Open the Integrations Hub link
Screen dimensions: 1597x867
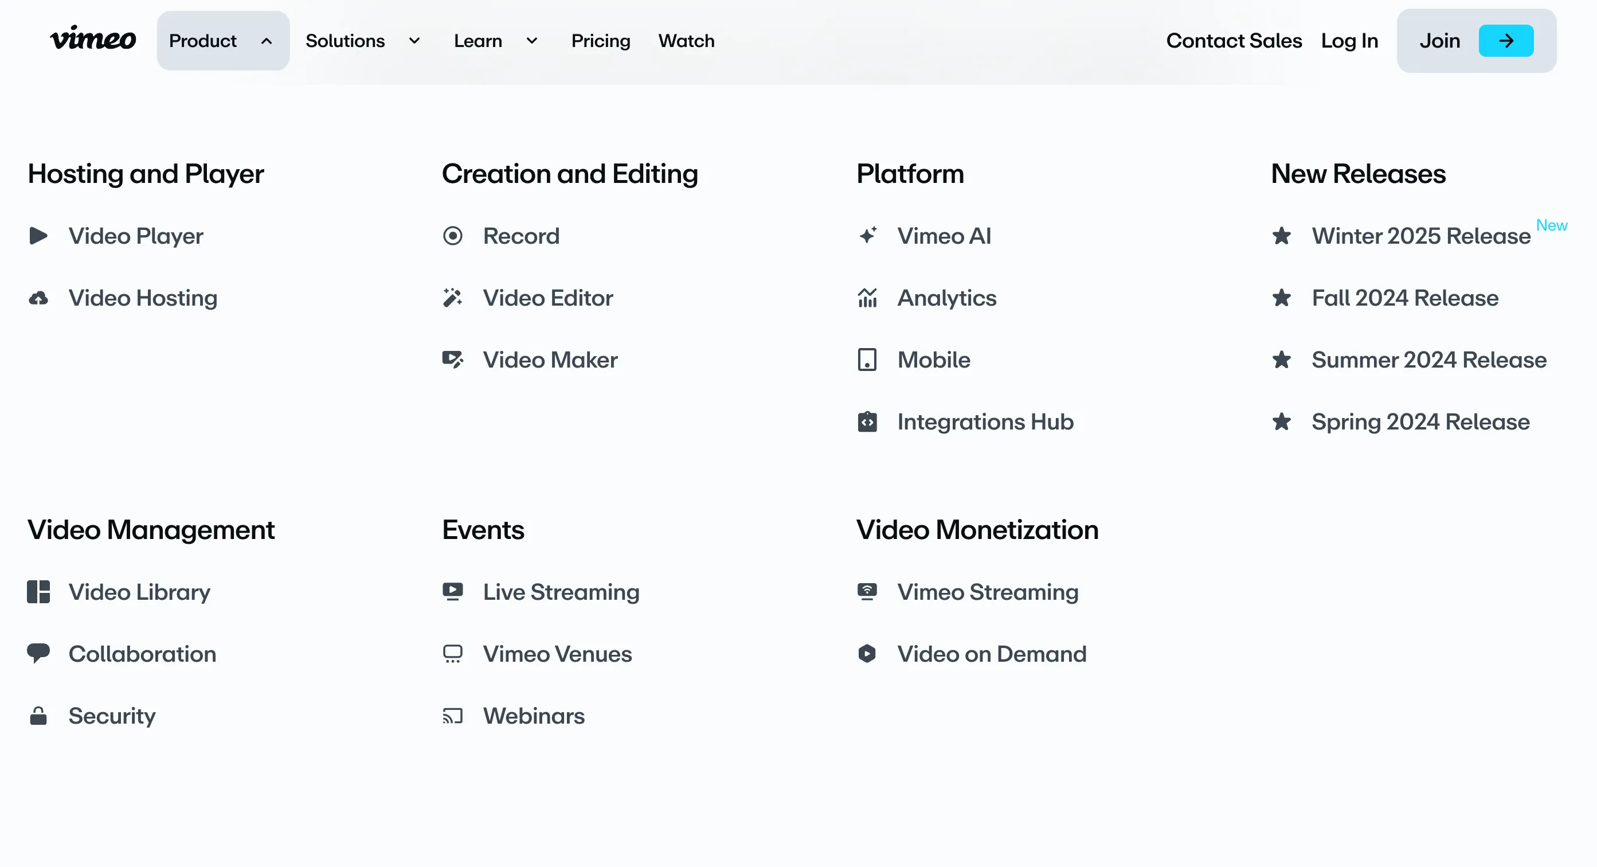pyautogui.click(x=985, y=421)
